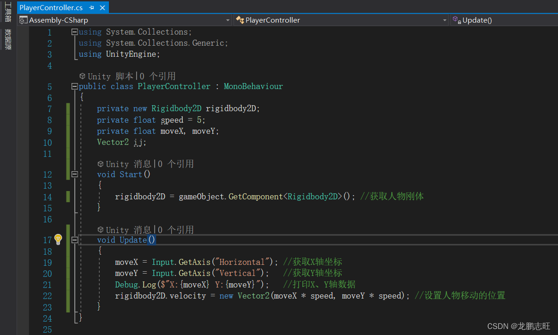This screenshot has height=335, width=558.
Task: Click the Unity message badge above Start()
Action: click(x=100, y=164)
